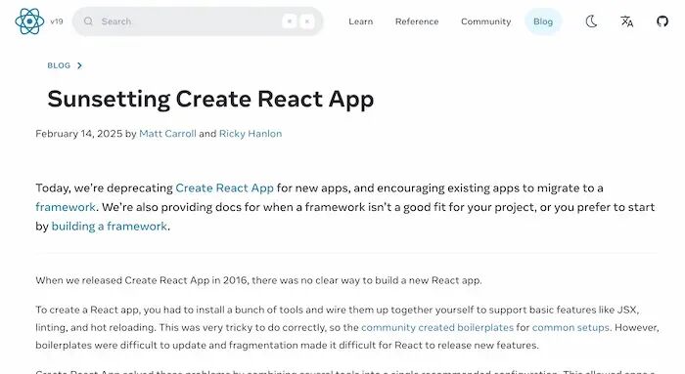Go to BLOG breadcrumb link

(x=59, y=65)
